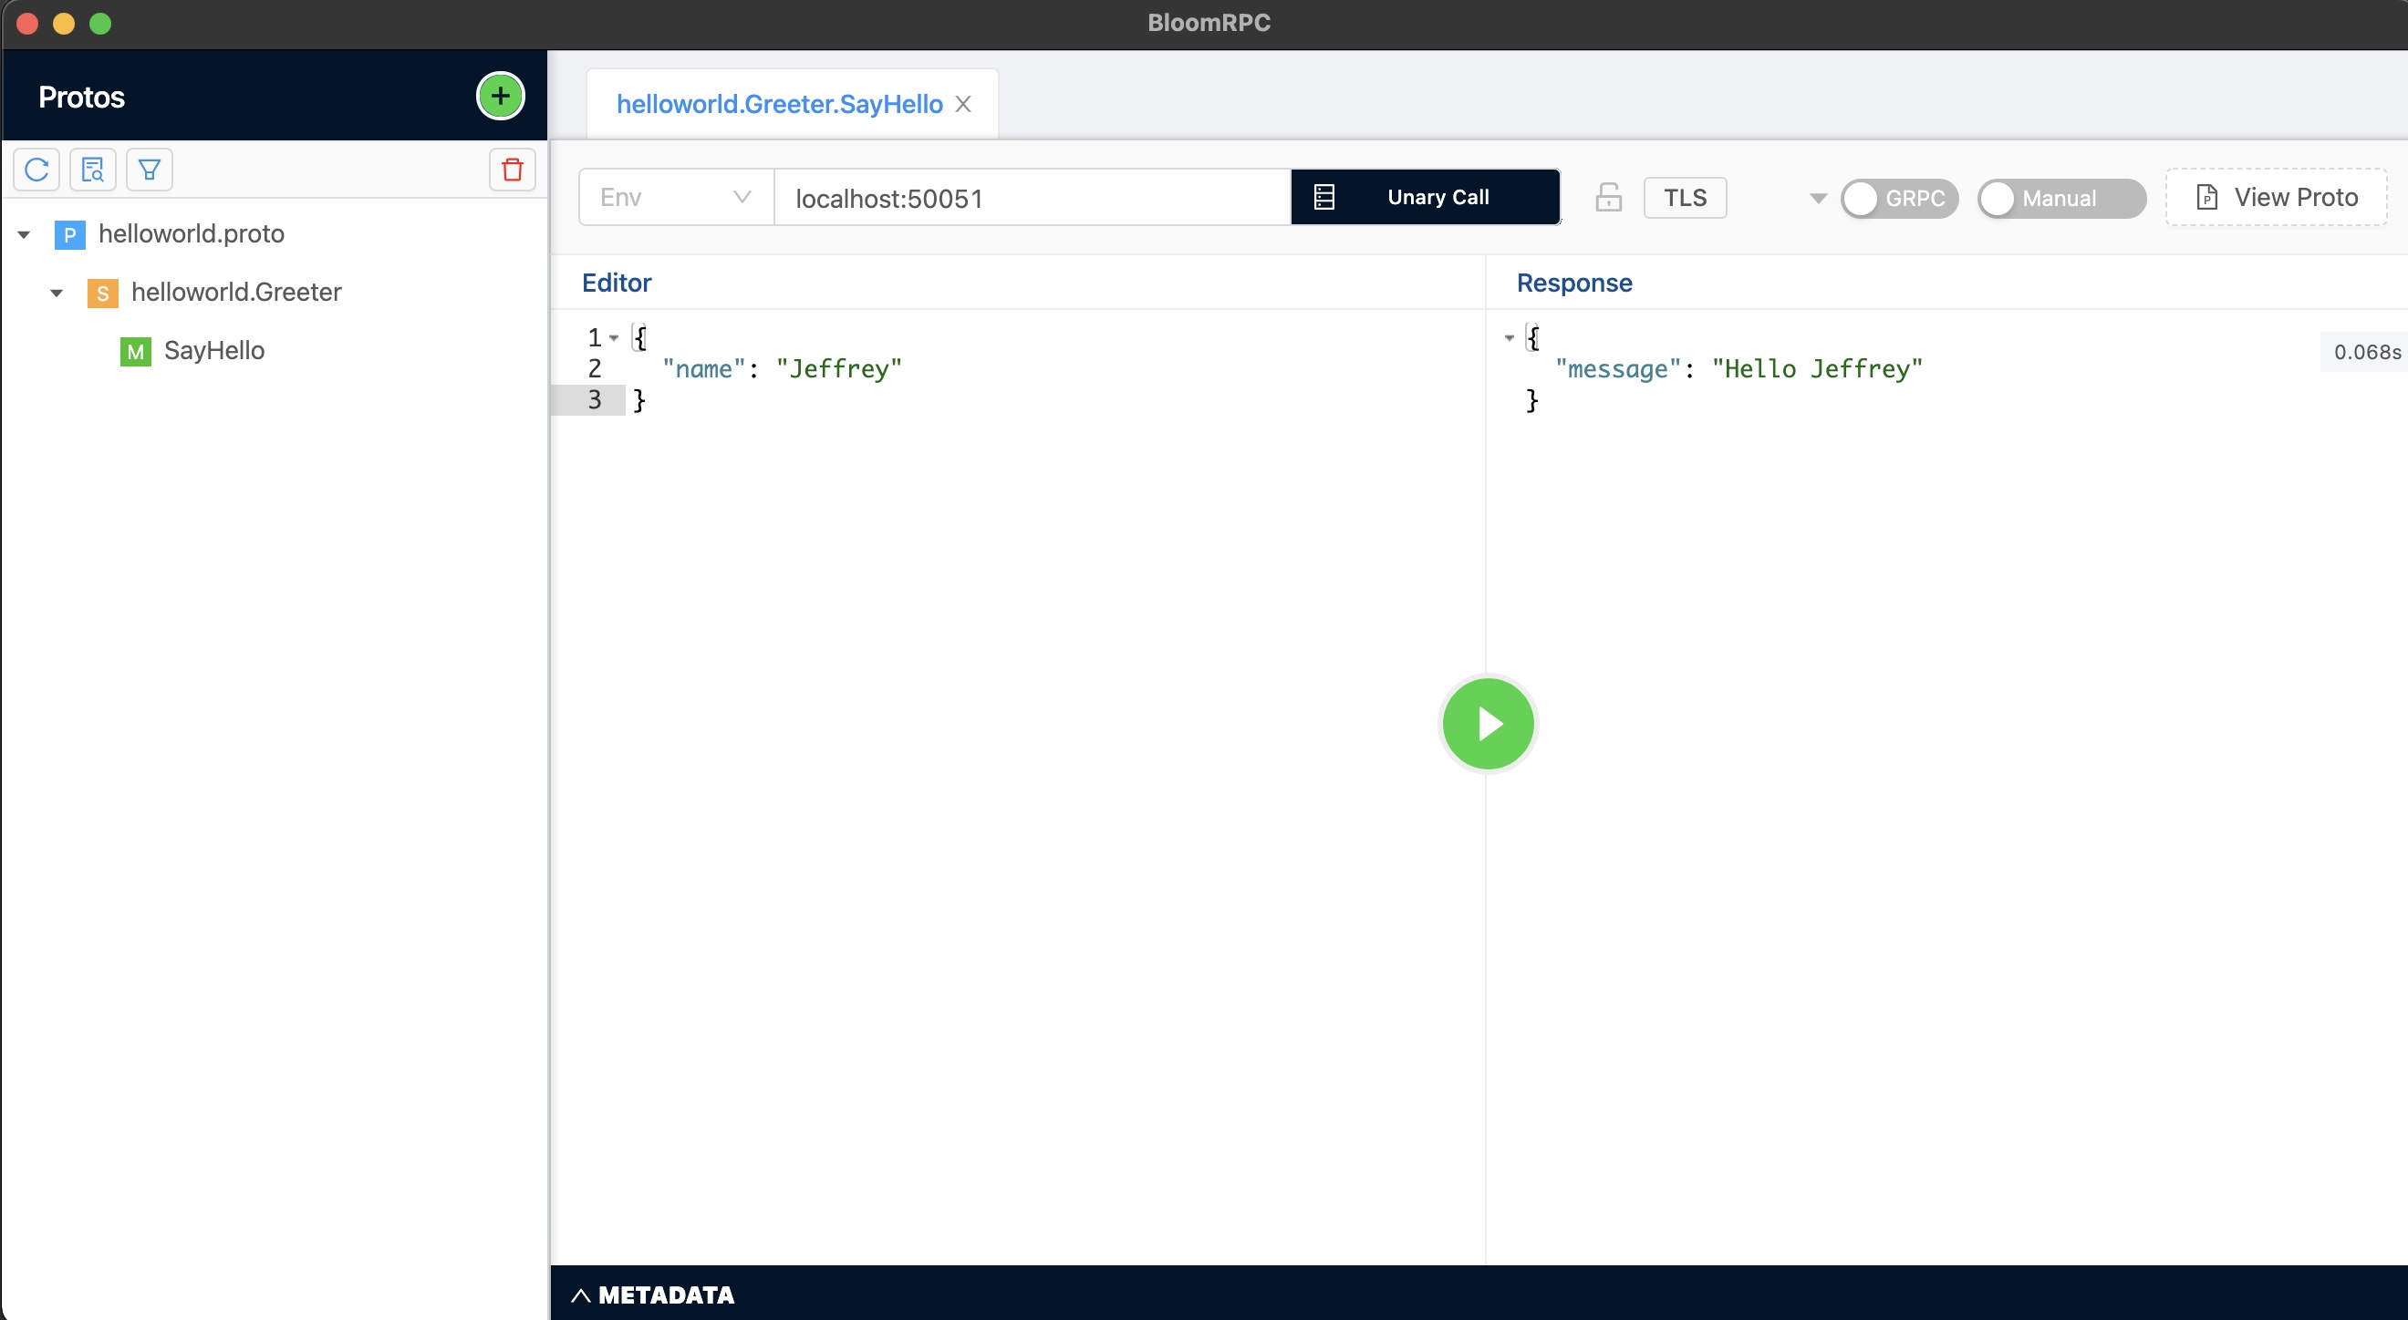The height and width of the screenshot is (1320, 2408).
Task: Click the green add proto plus button
Action: (x=500, y=96)
